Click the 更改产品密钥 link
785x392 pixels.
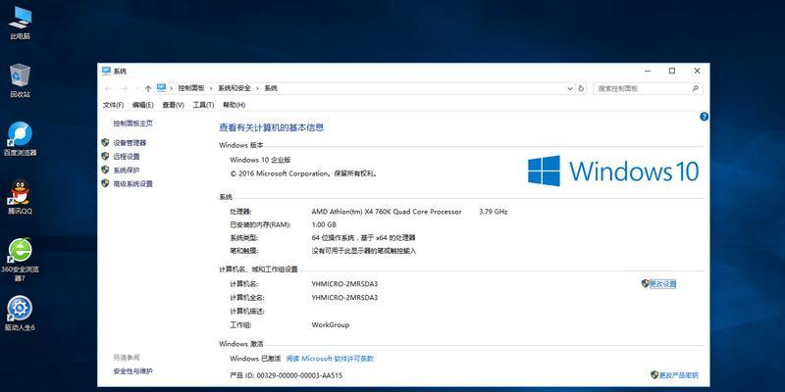(678, 375)
